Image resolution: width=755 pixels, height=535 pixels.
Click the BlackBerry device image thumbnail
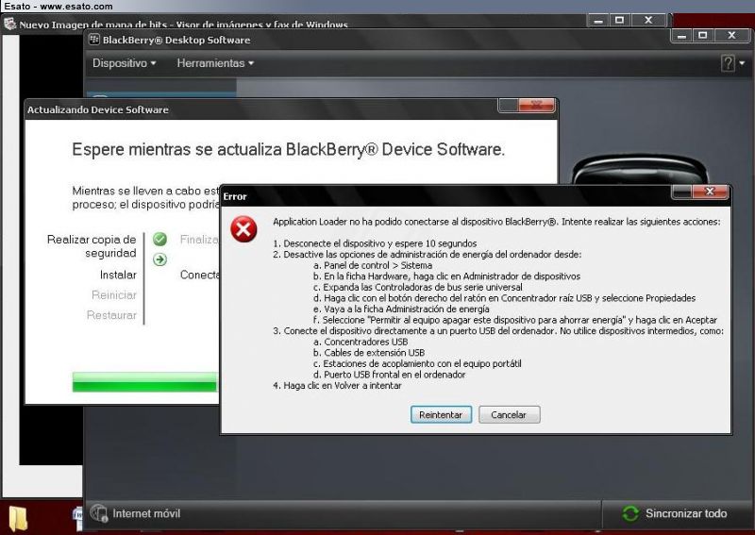(x=640, y=170)
